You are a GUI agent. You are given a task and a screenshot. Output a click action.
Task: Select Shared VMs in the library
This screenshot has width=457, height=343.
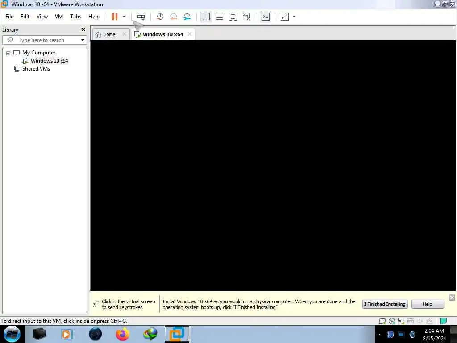click(x=36, y=69)
